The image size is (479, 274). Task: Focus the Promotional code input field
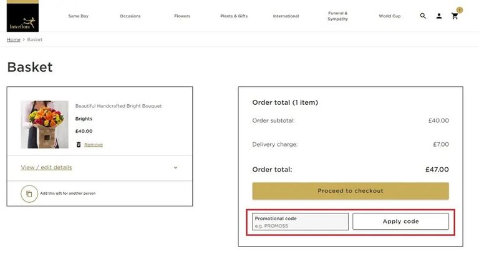(x=300, y=222)
